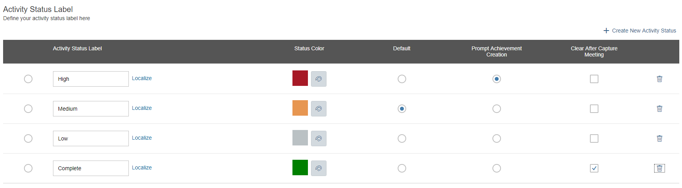682x188 pixels.
Task: Open color palette picker for Complete status
Action: point(319,168)
